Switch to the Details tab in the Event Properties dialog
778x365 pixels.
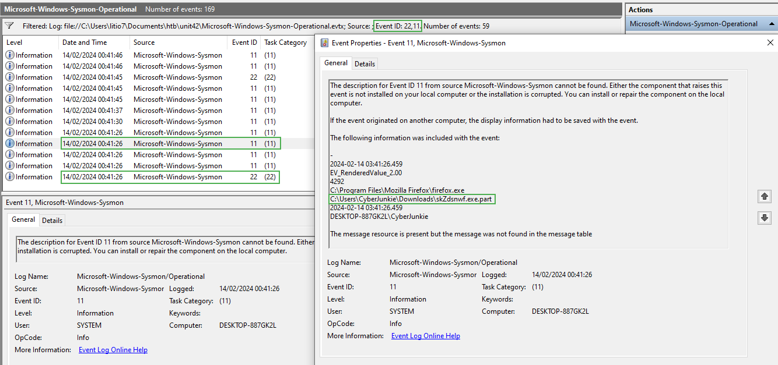pos(365,63)
